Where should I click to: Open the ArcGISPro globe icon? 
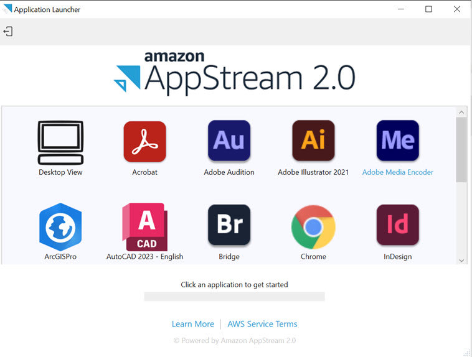click(60, 227)
